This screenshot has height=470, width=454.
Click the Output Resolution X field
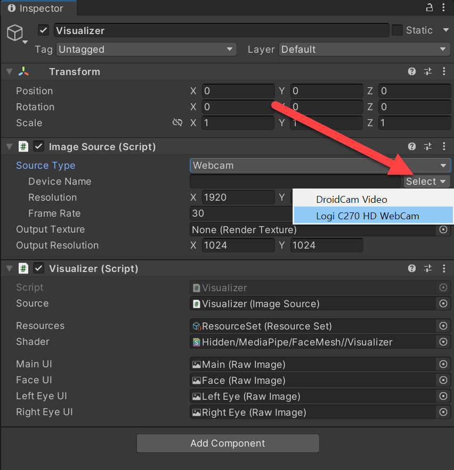(238, 245)
